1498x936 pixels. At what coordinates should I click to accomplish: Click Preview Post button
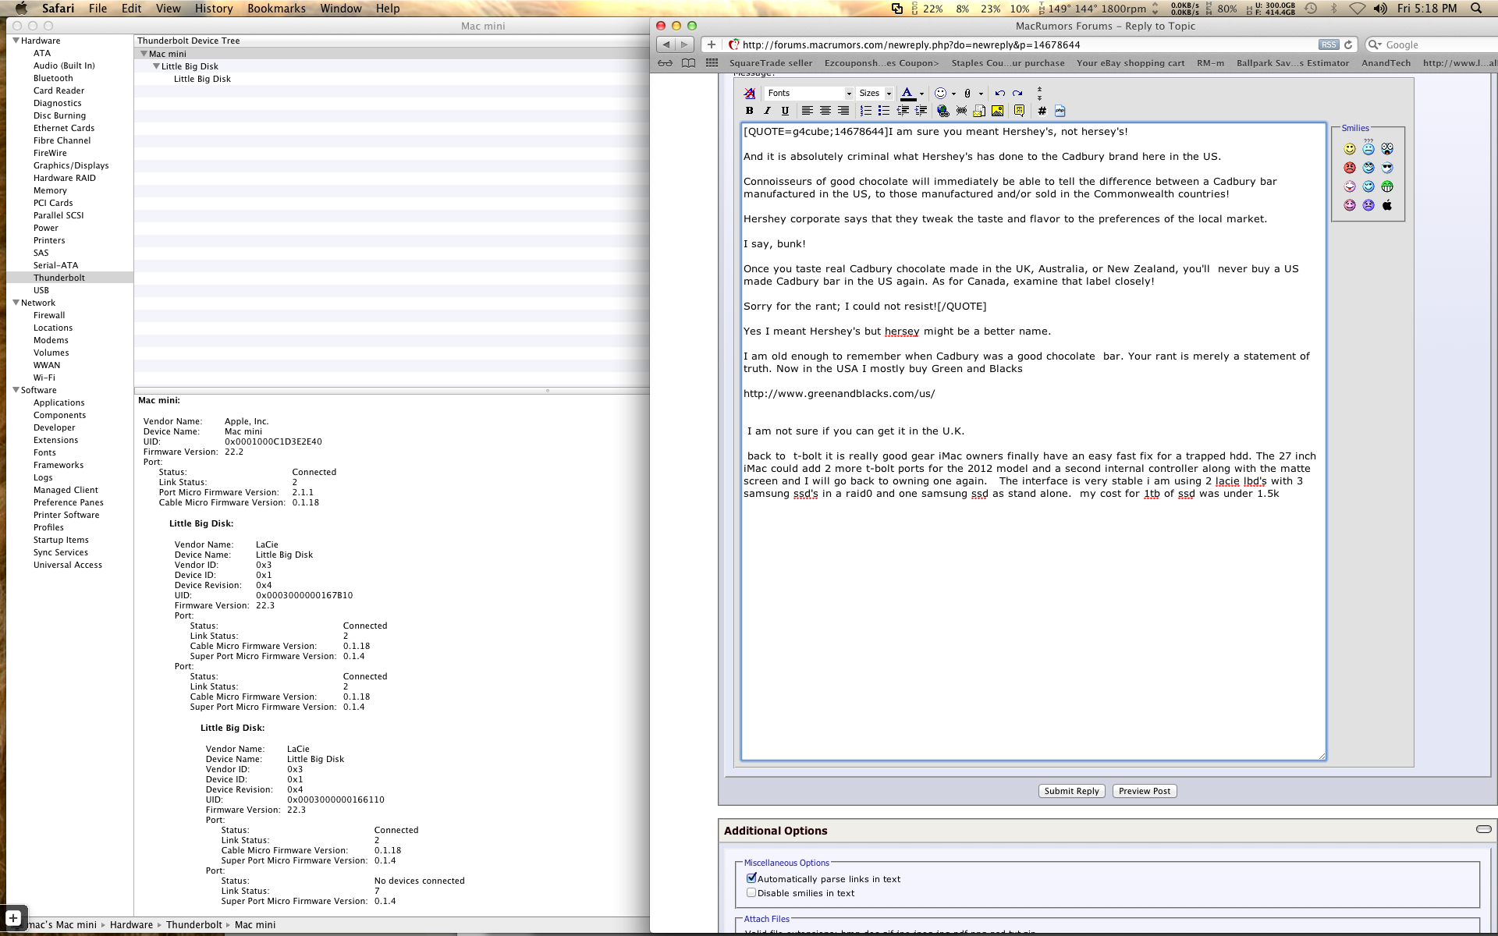click(1145, 791)
